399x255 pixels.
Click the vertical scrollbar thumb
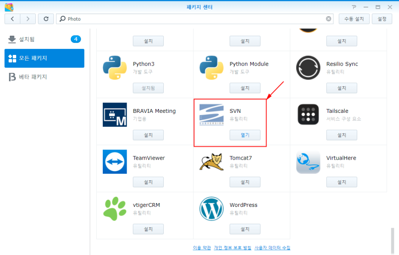click(x=392, y=240)
